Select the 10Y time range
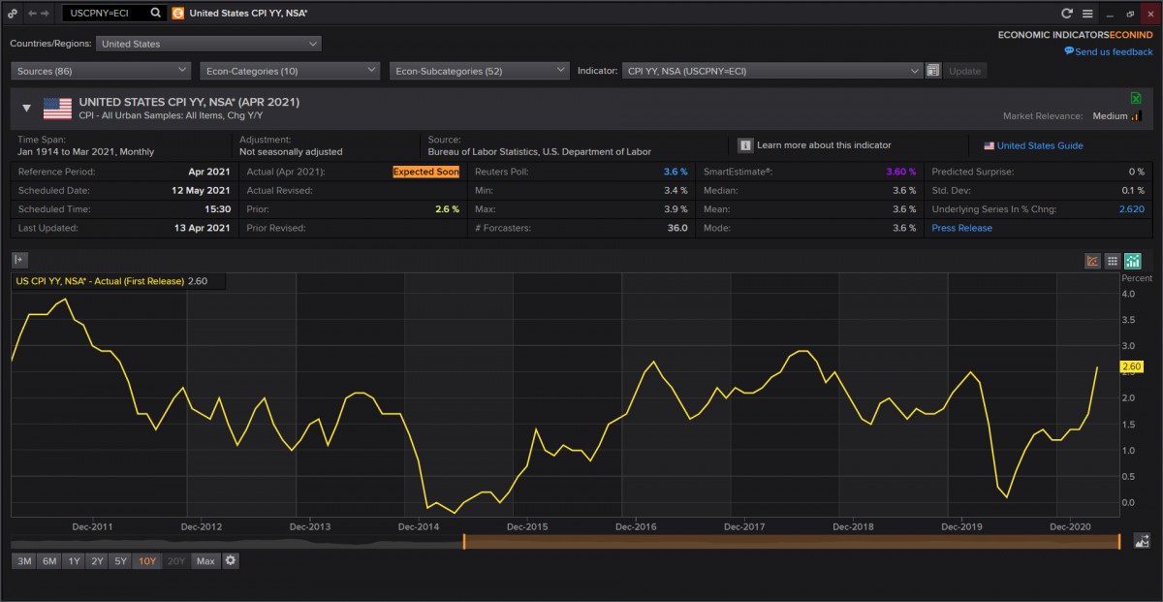 (147, 560)
